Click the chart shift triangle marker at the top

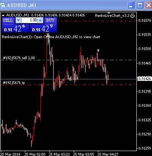[x=109, y=13]
